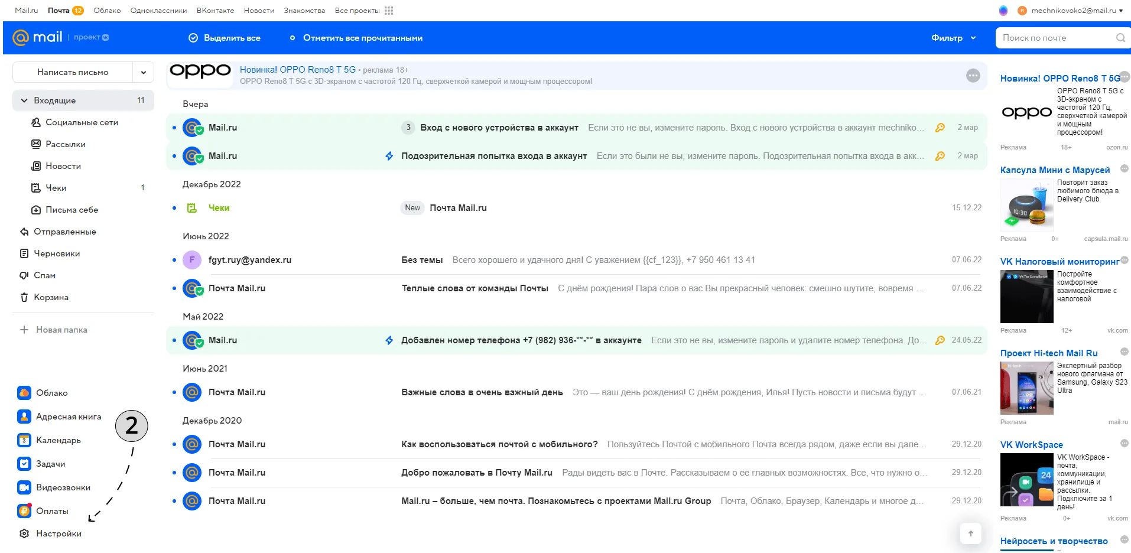This screenshot has width=1131, height=553.
Task: Mark the fgyt.ruy@yandex.ru email as read via its dot
Action: 174,260
